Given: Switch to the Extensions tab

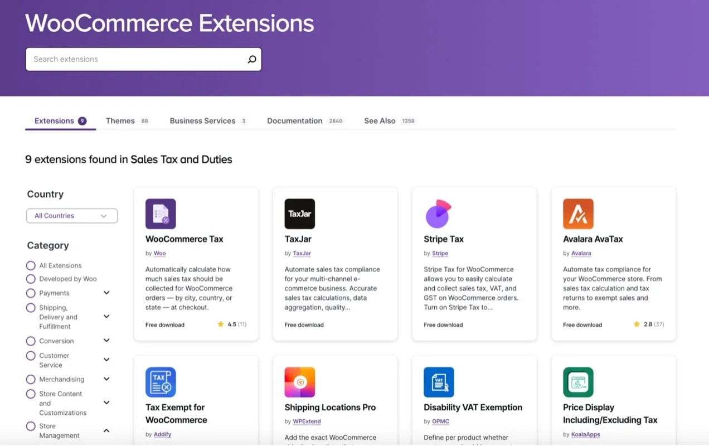Looking at the screenshot, I should (60, 121).
